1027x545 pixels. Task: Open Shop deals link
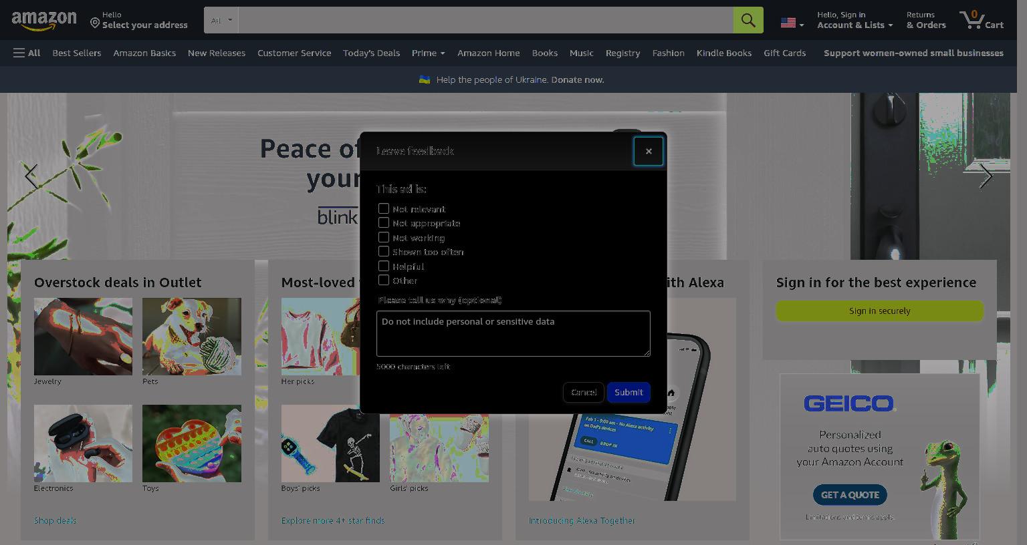click(x=55, y=520)
